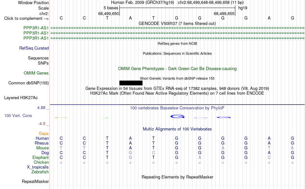The width and height of the screenshot is (305, 189).
Task: Click 'Repeating Elements by RepeatMasker' title
Action: 178,177
